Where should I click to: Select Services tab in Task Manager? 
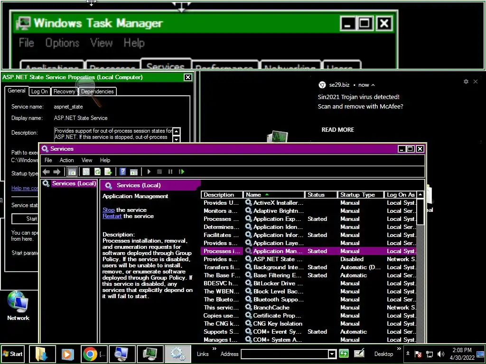coord(166,64)
